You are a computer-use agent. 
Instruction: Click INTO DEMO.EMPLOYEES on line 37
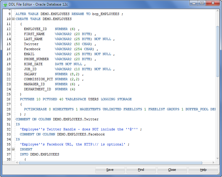(39, 154)
